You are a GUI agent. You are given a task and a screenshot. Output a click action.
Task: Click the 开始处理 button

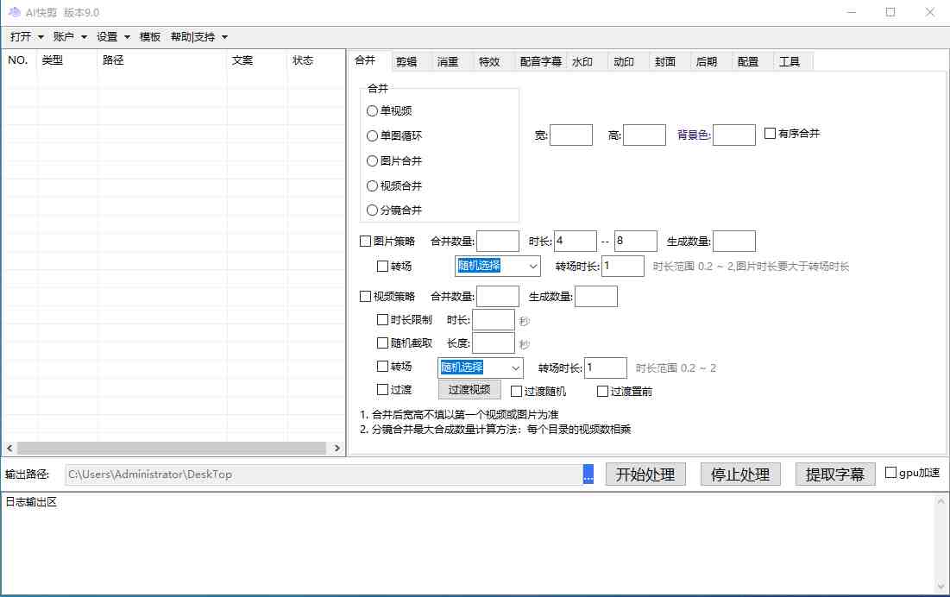click(x=645, y=474)
